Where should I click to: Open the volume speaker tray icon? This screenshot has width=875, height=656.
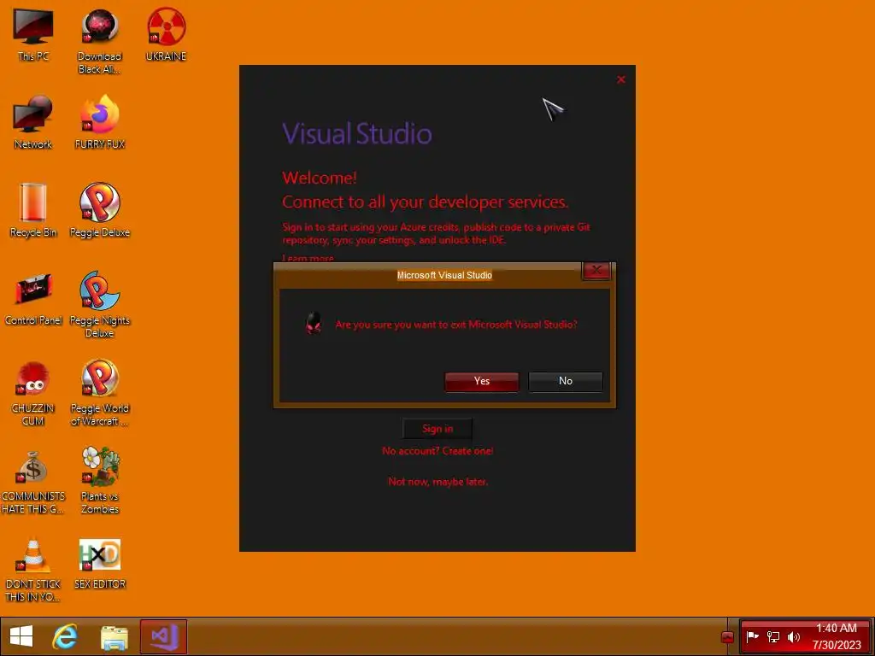pyautogui.click(x=793, y=636)
